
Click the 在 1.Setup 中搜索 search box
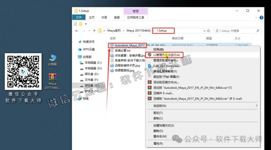click(x=237, y=31)
